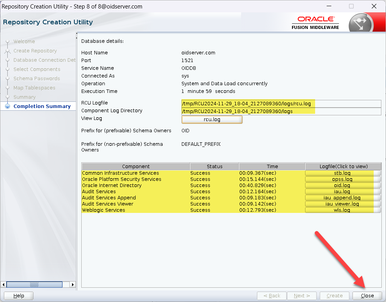386x302 pixels.
Task: Click the Component column header
Action: tap(136, 167)
